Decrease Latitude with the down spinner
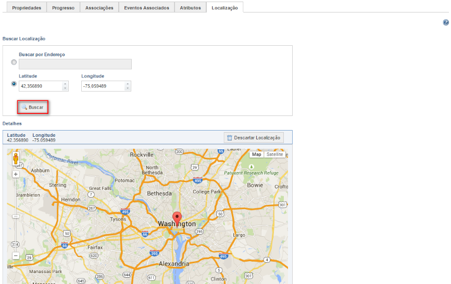This screenshot has height=284, width=451. [65, 88]
